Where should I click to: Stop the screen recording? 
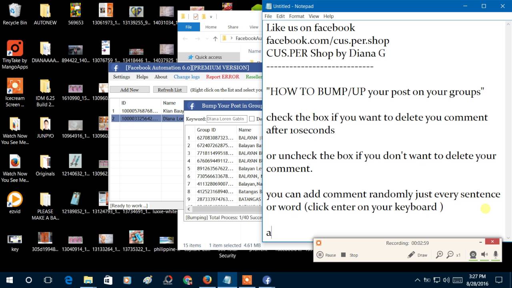point(350,255)
